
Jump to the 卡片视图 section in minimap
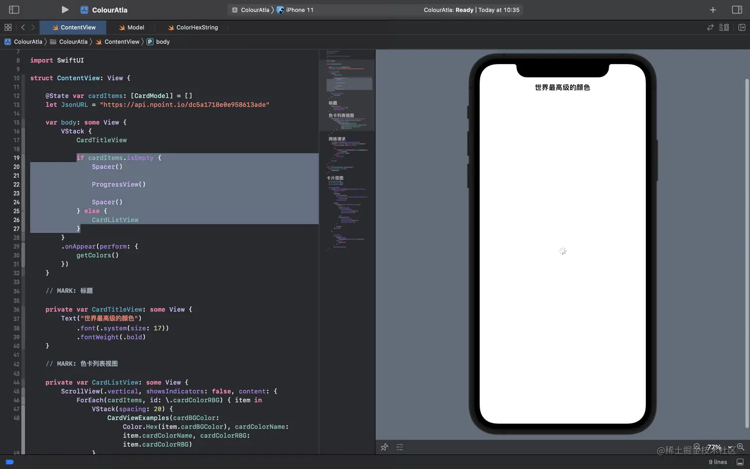coord(335,178)
